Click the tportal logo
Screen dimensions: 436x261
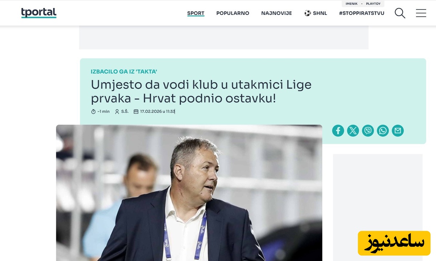coord(39,13)
